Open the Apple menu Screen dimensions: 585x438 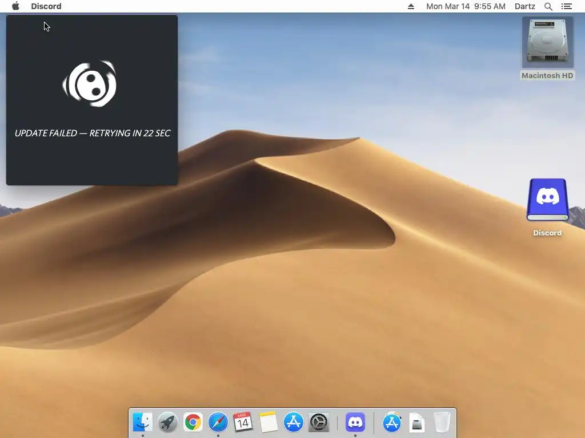click(15, 6)
